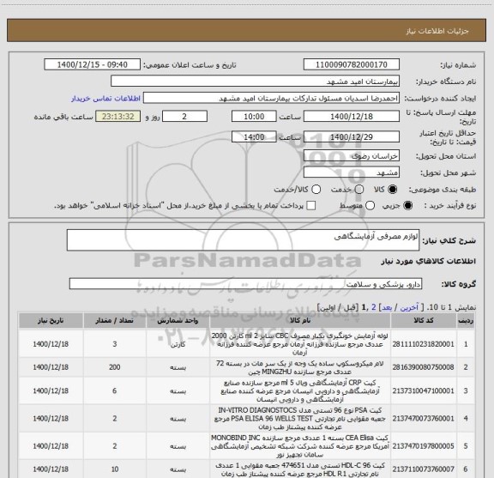Click the CBC blood tube item name in row 1
The height and width of the screenshot is (478, 494).
300,344
